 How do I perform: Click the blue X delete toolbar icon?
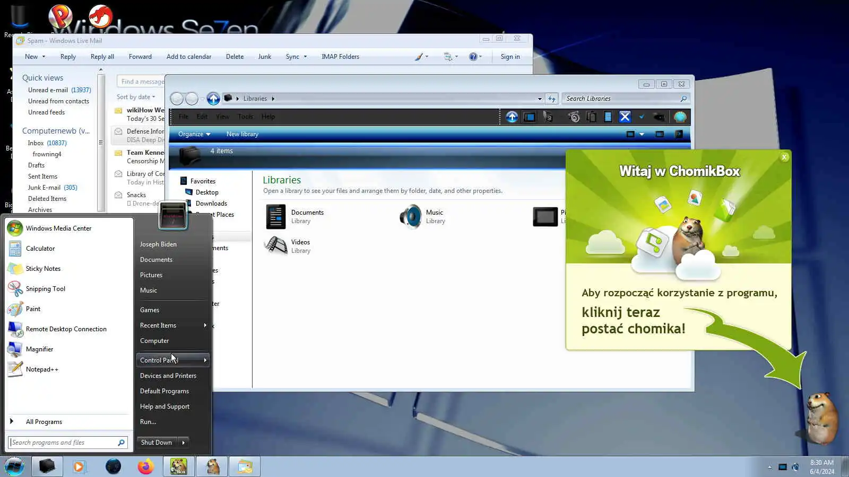(x=625, y=117)
